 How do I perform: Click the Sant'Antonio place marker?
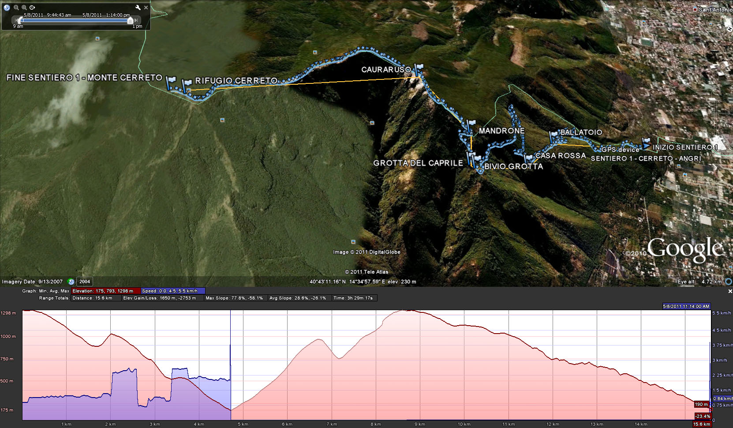695,9
